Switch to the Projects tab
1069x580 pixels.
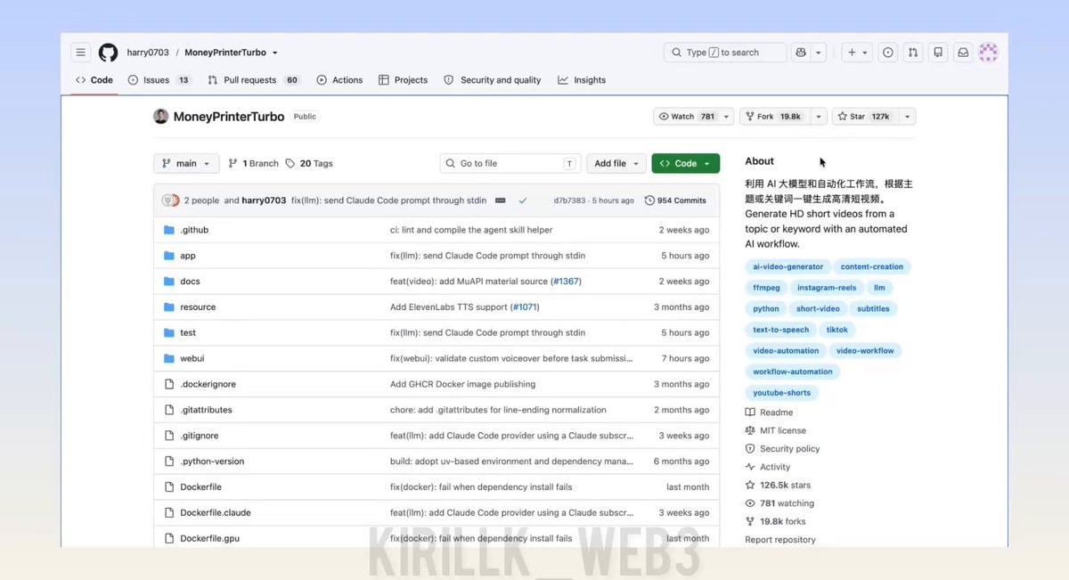404,80
